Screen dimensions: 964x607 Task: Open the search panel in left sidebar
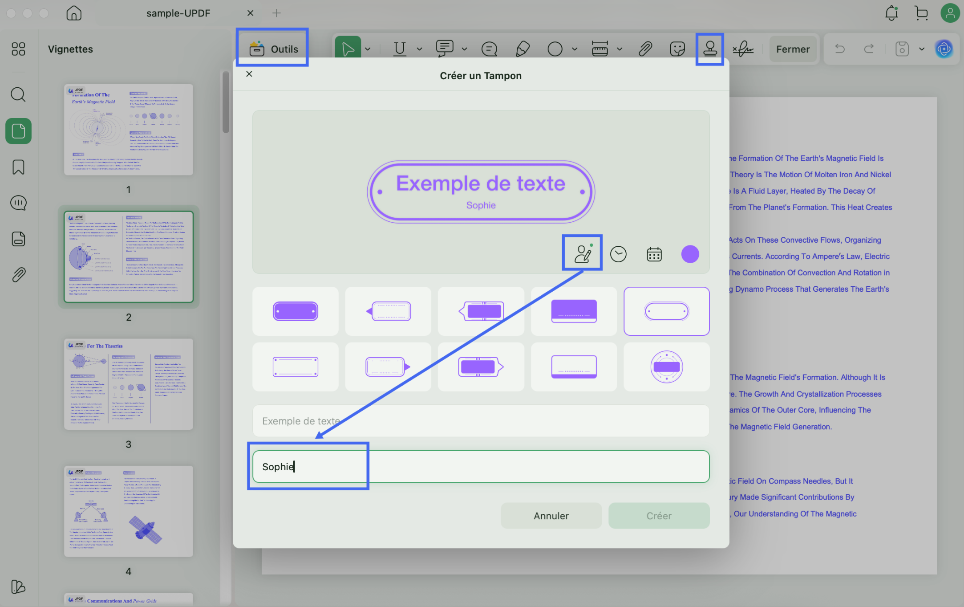[18, 94]
